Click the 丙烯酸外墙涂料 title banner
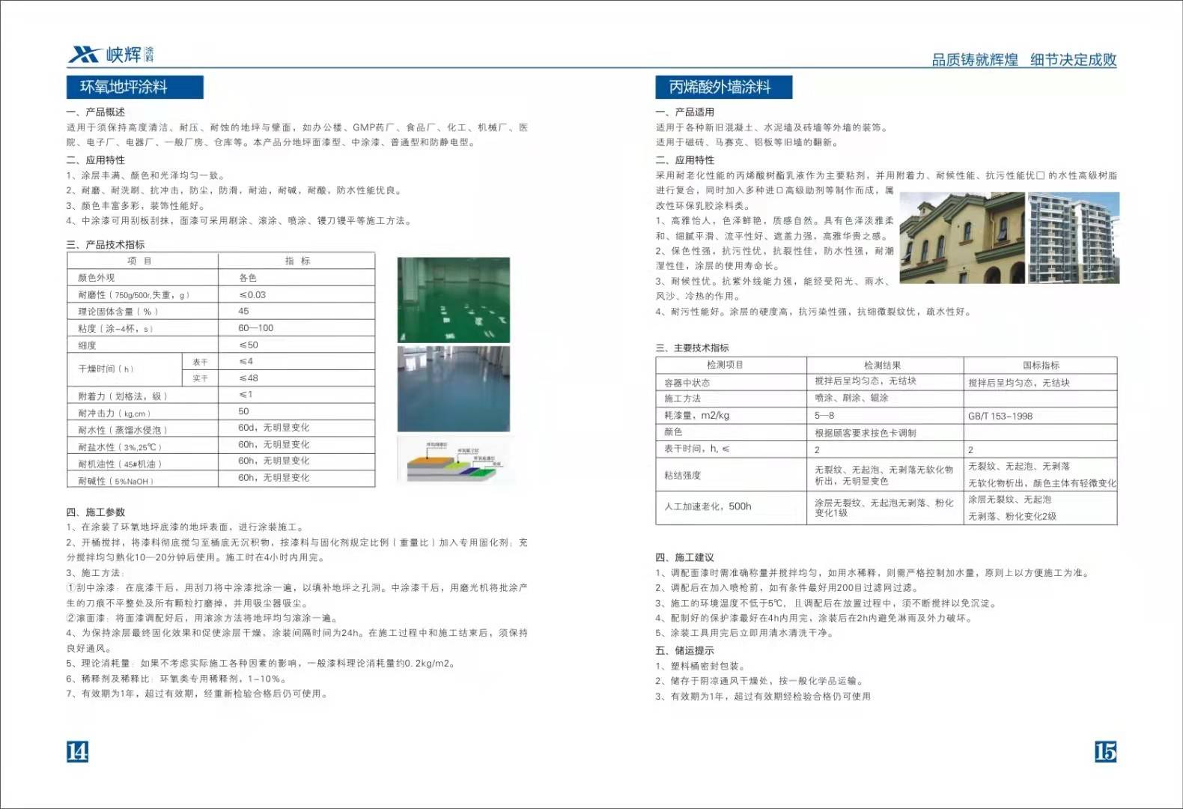Screen dimensions: 1183x809 tap(723, 87)
